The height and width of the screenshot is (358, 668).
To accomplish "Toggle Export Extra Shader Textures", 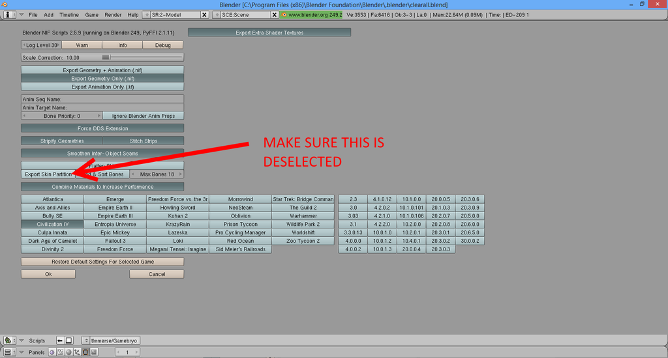I will (269, 33).
